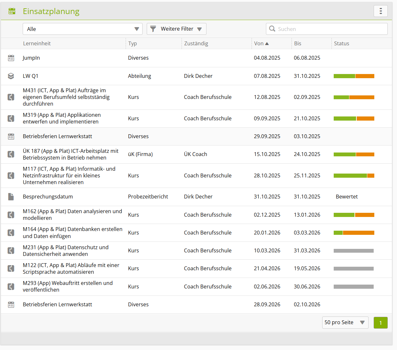Open the 50 pro Seite dropdown
Image resolution: width=397 pixels, height=350 pixels.
[x=345, y=323]
